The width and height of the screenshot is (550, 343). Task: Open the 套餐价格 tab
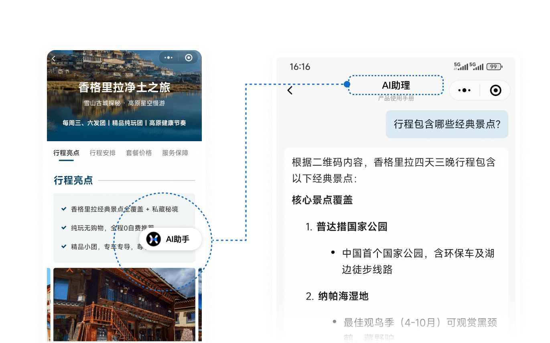139,153
